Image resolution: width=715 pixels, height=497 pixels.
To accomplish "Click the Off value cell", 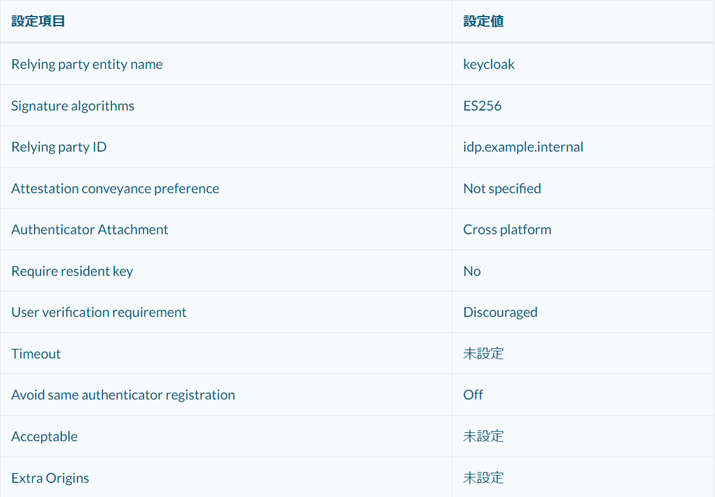I will [472, 395].
